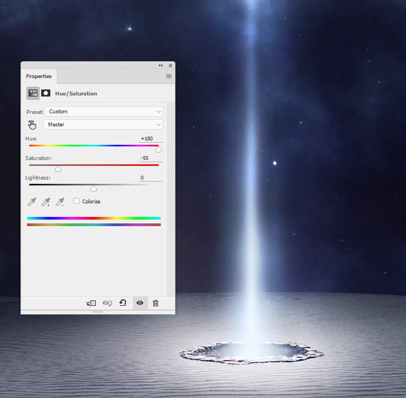The height and width of the screenshot is (398, 406).
Task: Click the Hue/Saturation title text
Action: pyautogui.click(x=76, y=94)
